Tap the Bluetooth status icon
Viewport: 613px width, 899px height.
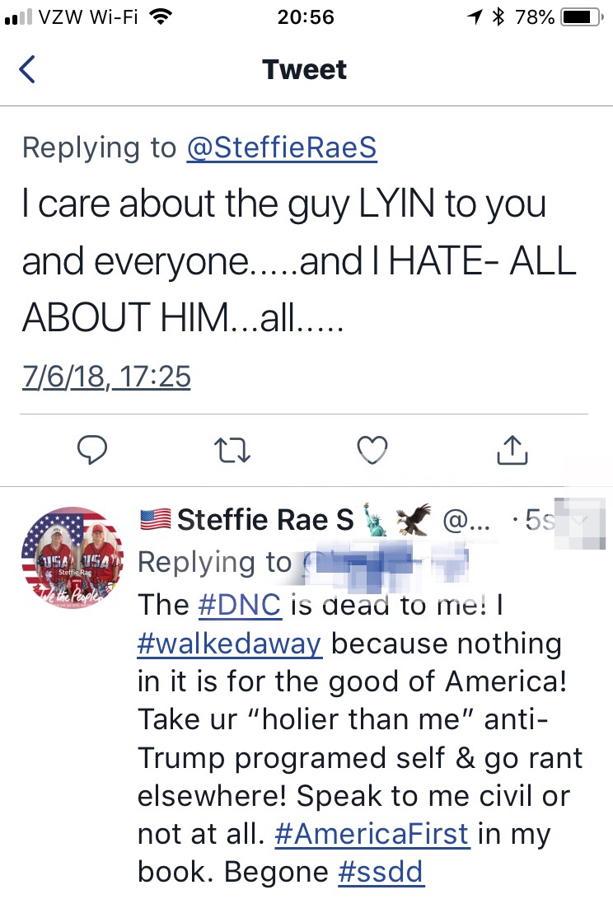pyautogui.click(x=497, y=16)
